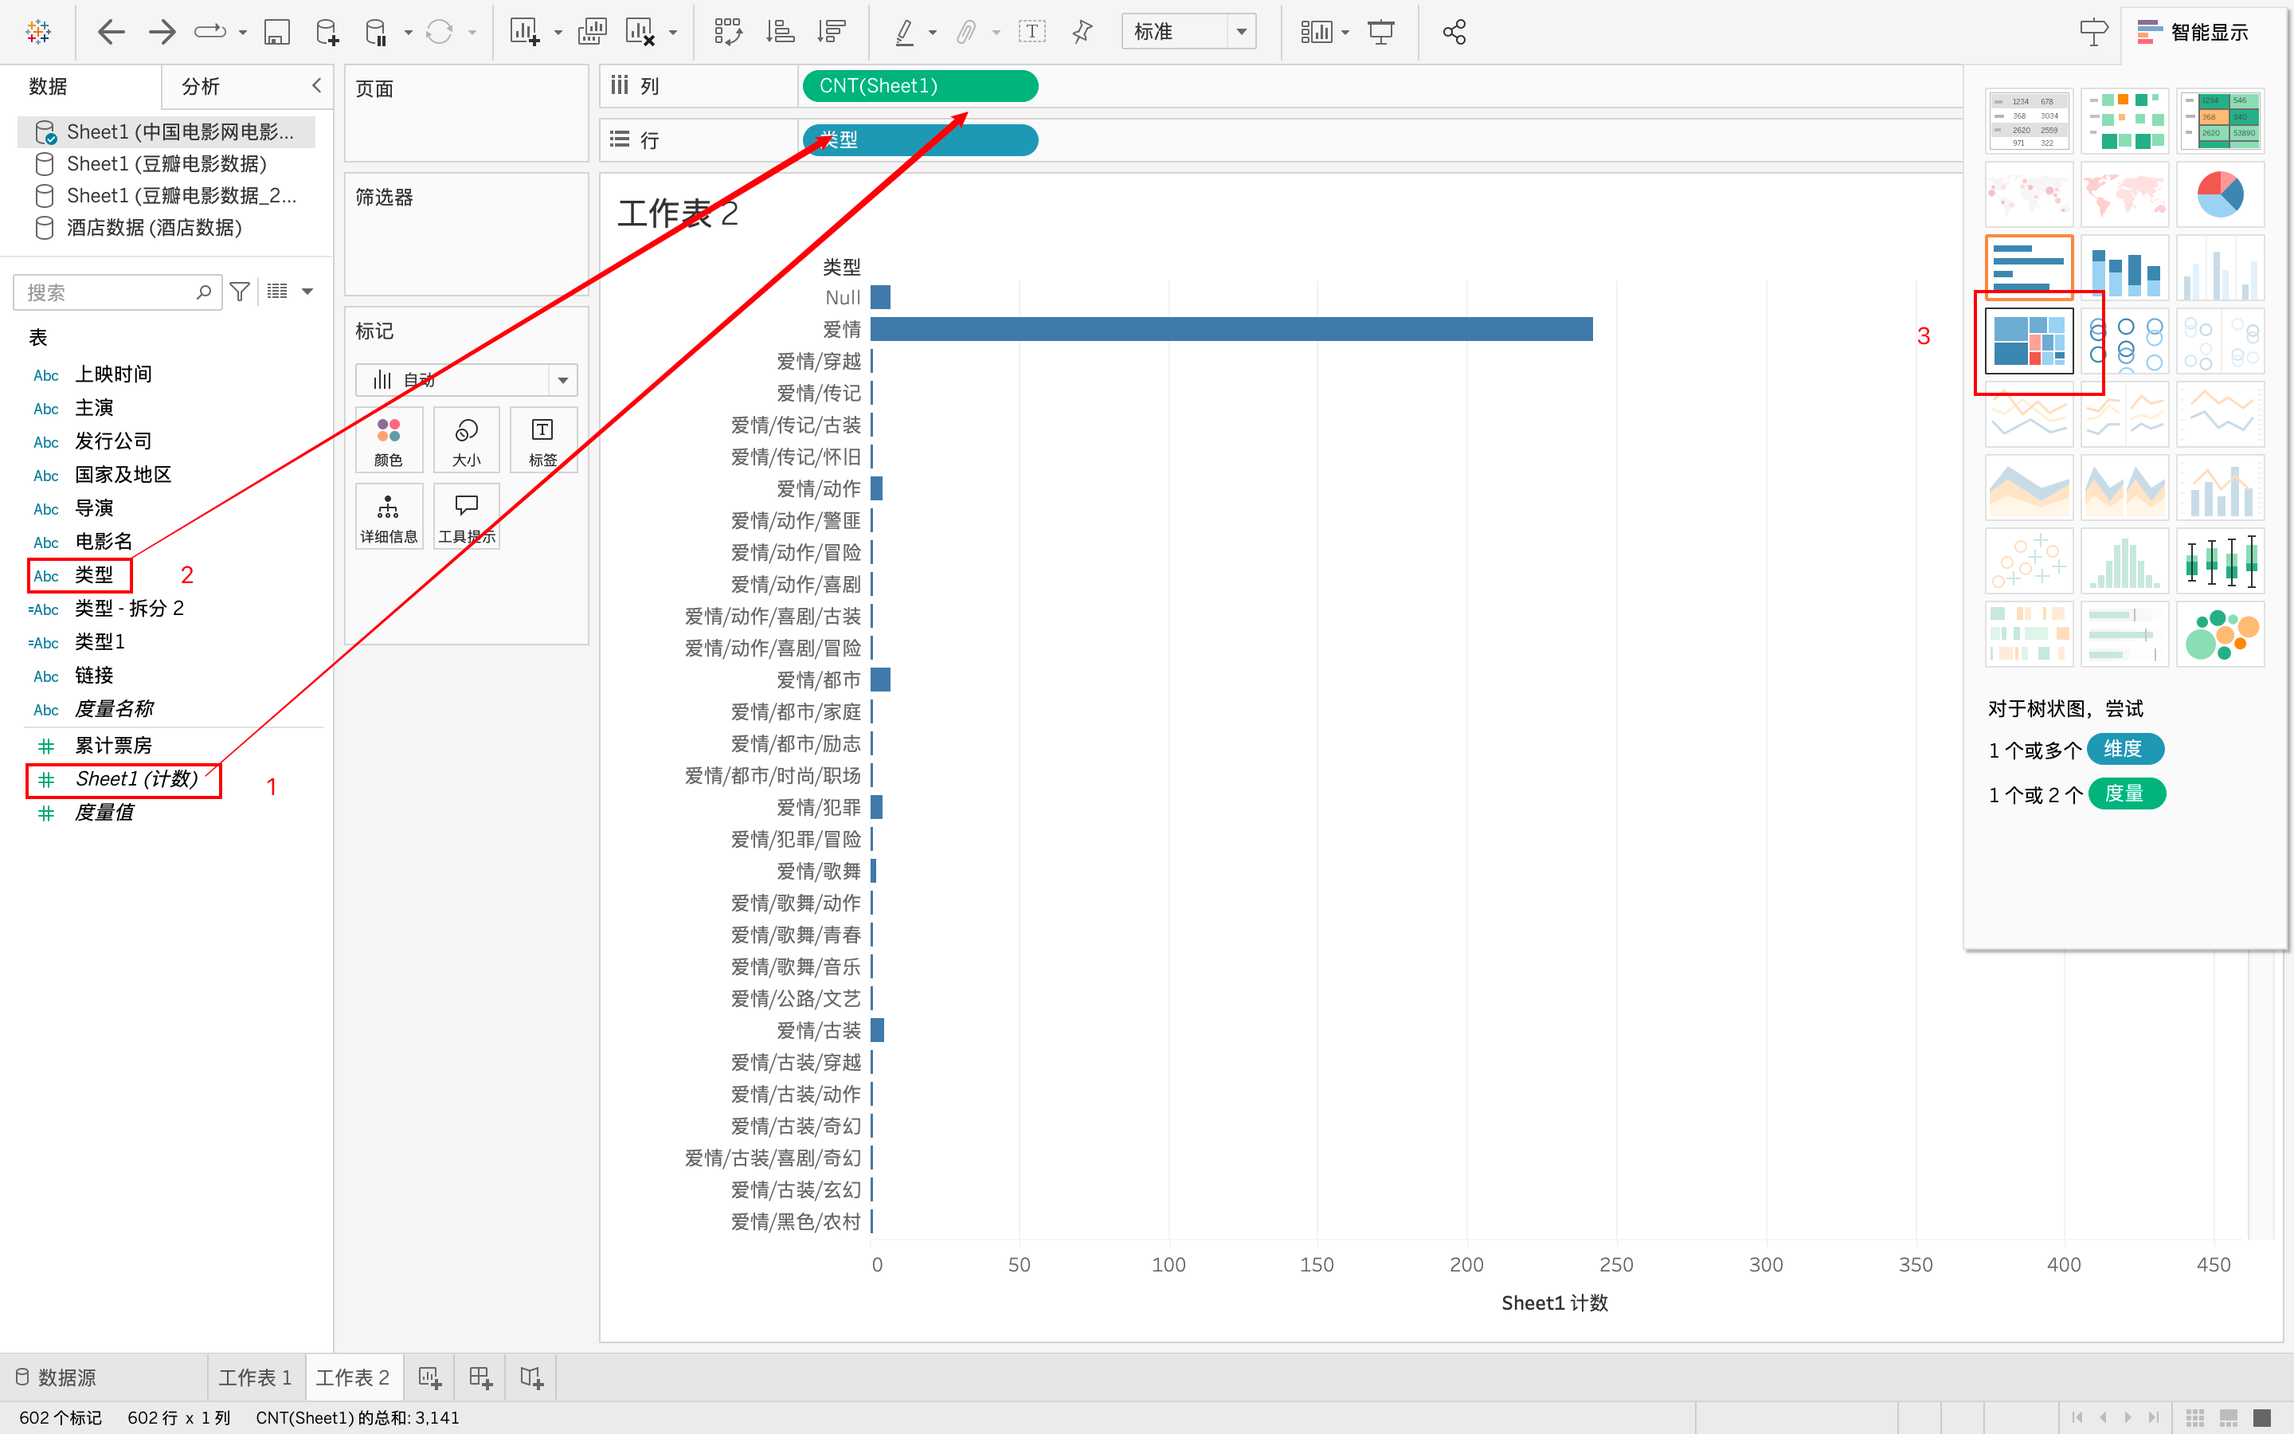
Task: Select the treemap chart thumbnail
Action: coord(2029,342)
